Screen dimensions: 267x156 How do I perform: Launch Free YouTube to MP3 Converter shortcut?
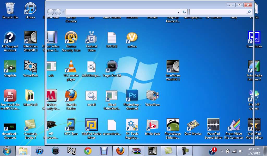[x=10, y=100]
